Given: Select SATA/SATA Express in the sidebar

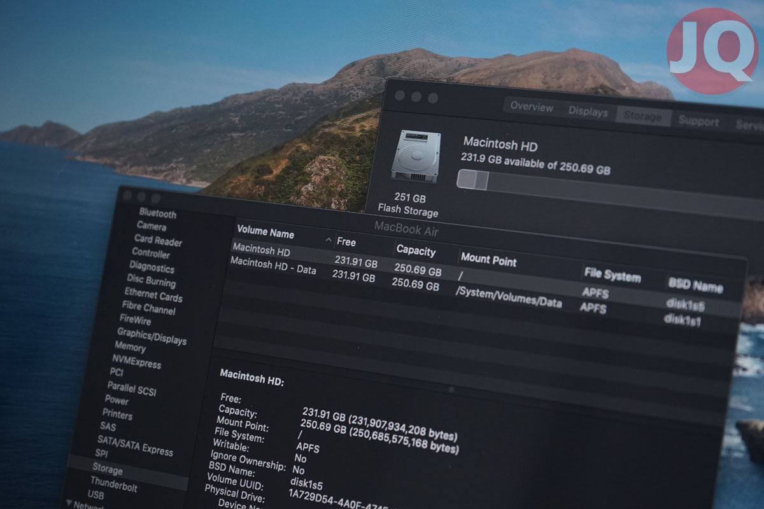Looking at the screenshot, I should [x=135, y=445].
